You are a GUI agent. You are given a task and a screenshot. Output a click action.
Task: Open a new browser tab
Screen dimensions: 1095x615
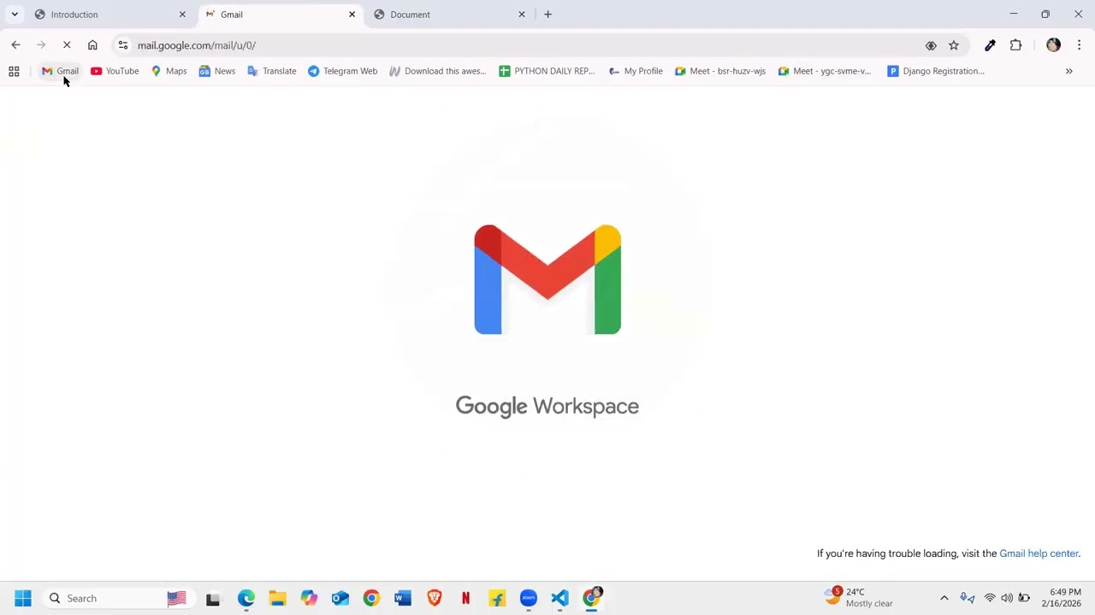548,15
